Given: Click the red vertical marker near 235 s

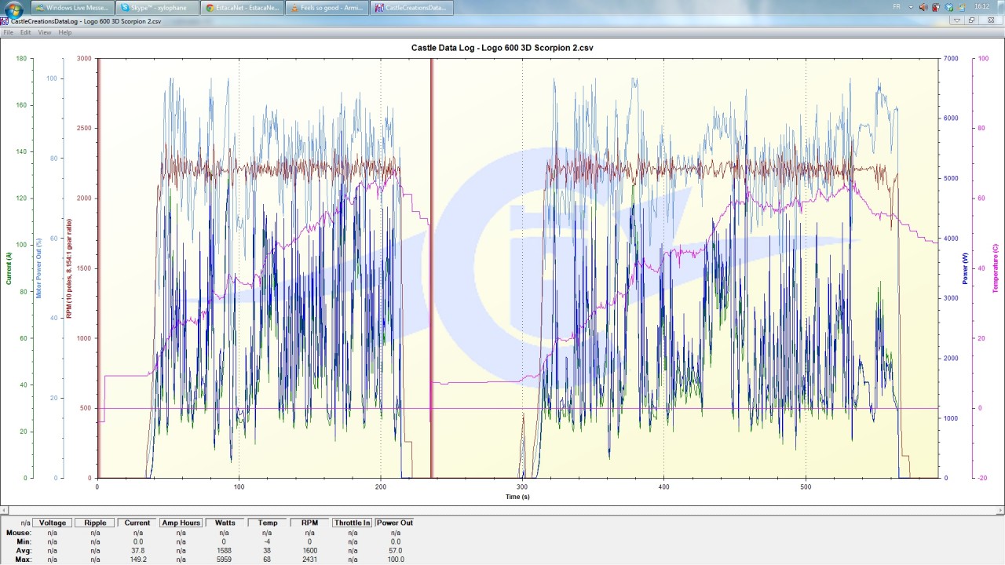Looking at the screenshot, I should tap(432, 268).
